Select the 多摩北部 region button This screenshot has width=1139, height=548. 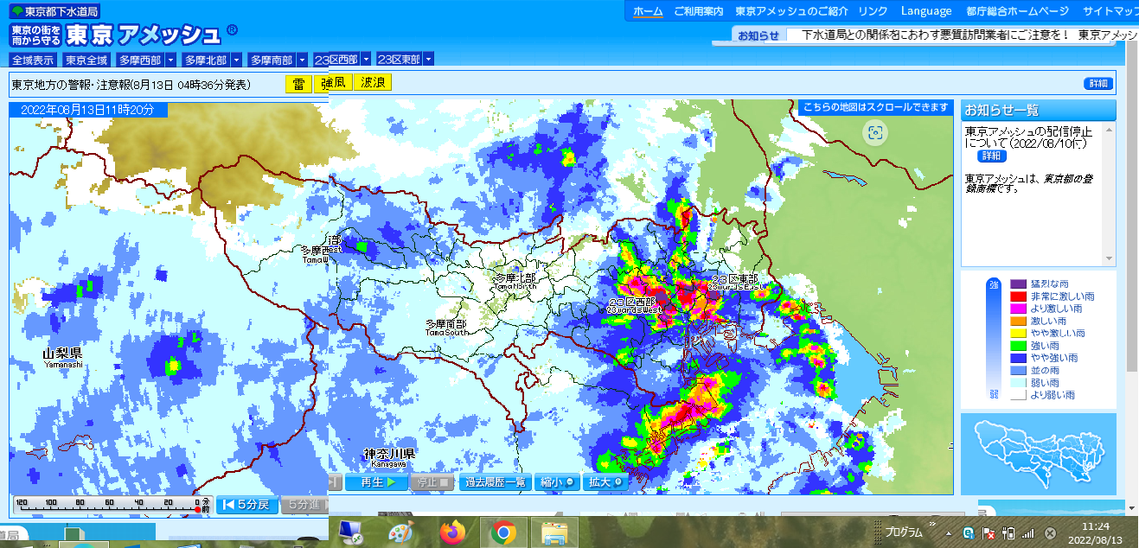point(206,60)
